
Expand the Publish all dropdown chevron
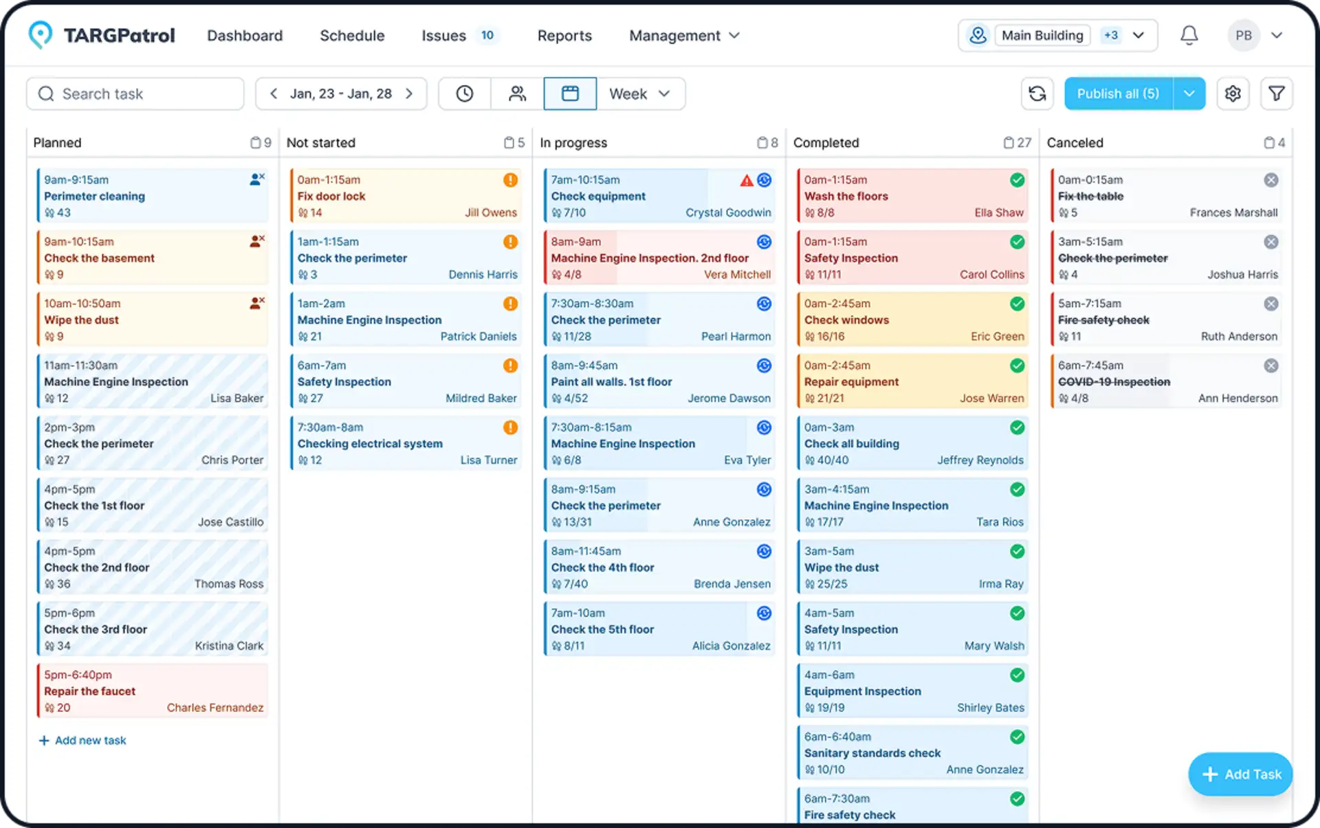(x=1189, y=93)
